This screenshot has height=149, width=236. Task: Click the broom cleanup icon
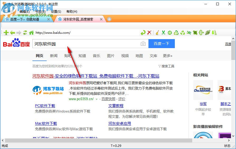[x=157, y=32]
